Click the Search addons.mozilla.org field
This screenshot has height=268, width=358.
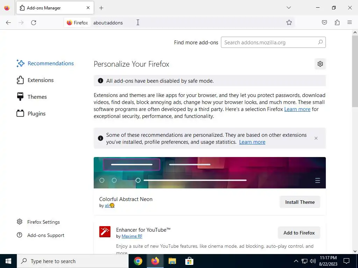coord(273,42)
